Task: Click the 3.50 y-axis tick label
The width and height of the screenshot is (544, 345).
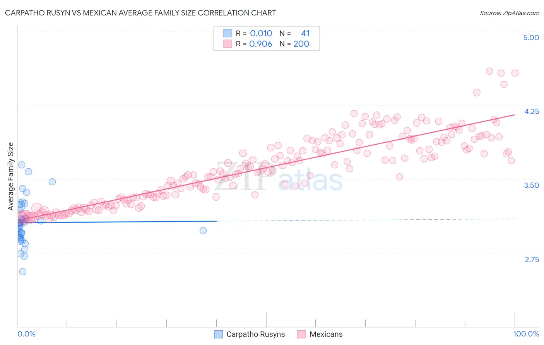Action: pyautogui.click(x=531, y=185)
